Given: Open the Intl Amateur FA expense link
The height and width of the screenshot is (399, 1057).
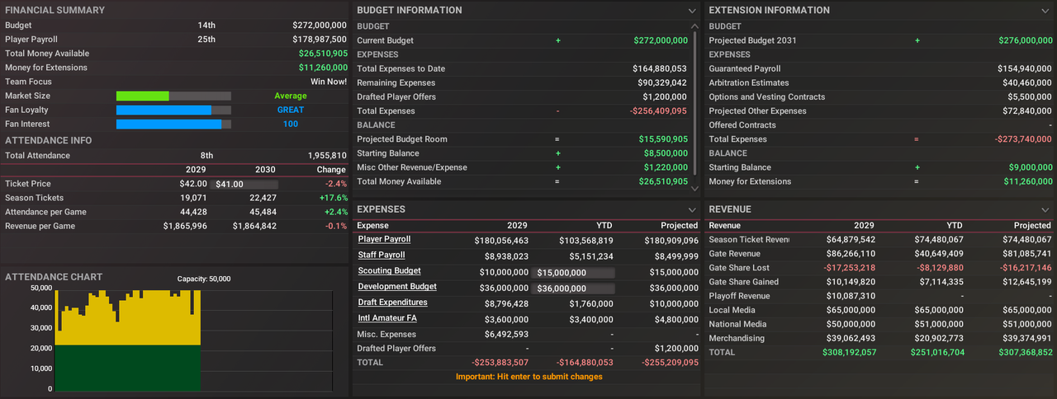Looking at the screenshot, I should 387,317.
